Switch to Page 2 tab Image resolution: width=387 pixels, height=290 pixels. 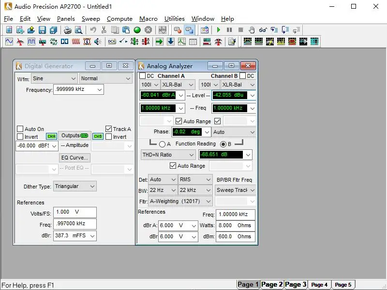[272, 285]
